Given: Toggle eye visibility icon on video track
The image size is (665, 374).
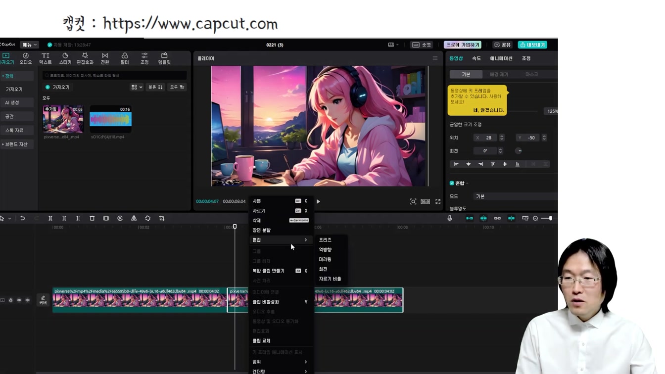Looking at the screenshot, I should (19, 300).
